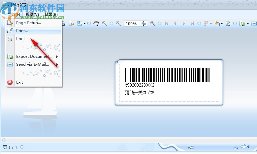Click the 100% zoom input field
The image size is (257, 154).
tap(132, 24)
